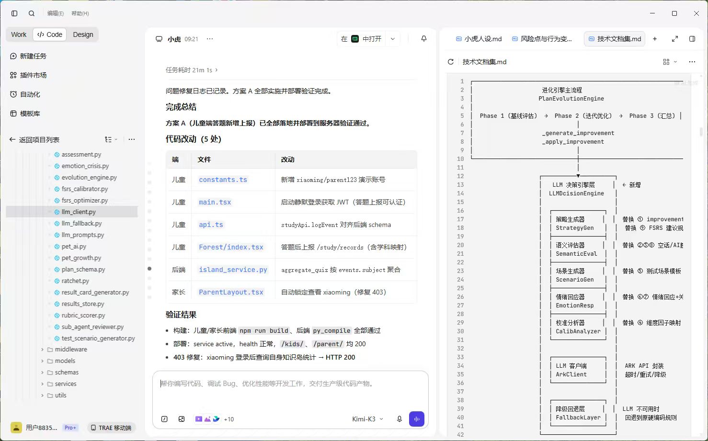Expand the preview pane to fullscreen
The image size is (708, 441).
675,39
